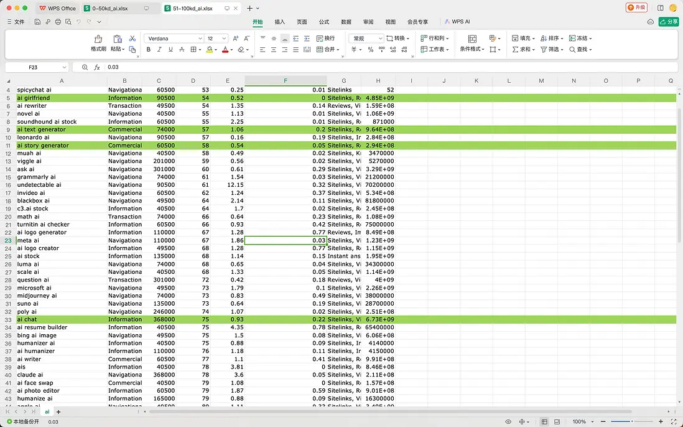Toggle Italic formatting
This screenshot has width=683, height=427.
[159, 50]
